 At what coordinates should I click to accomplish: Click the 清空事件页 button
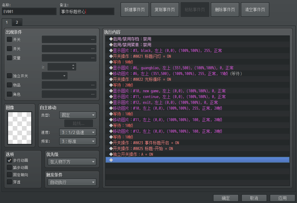point(255,10)
